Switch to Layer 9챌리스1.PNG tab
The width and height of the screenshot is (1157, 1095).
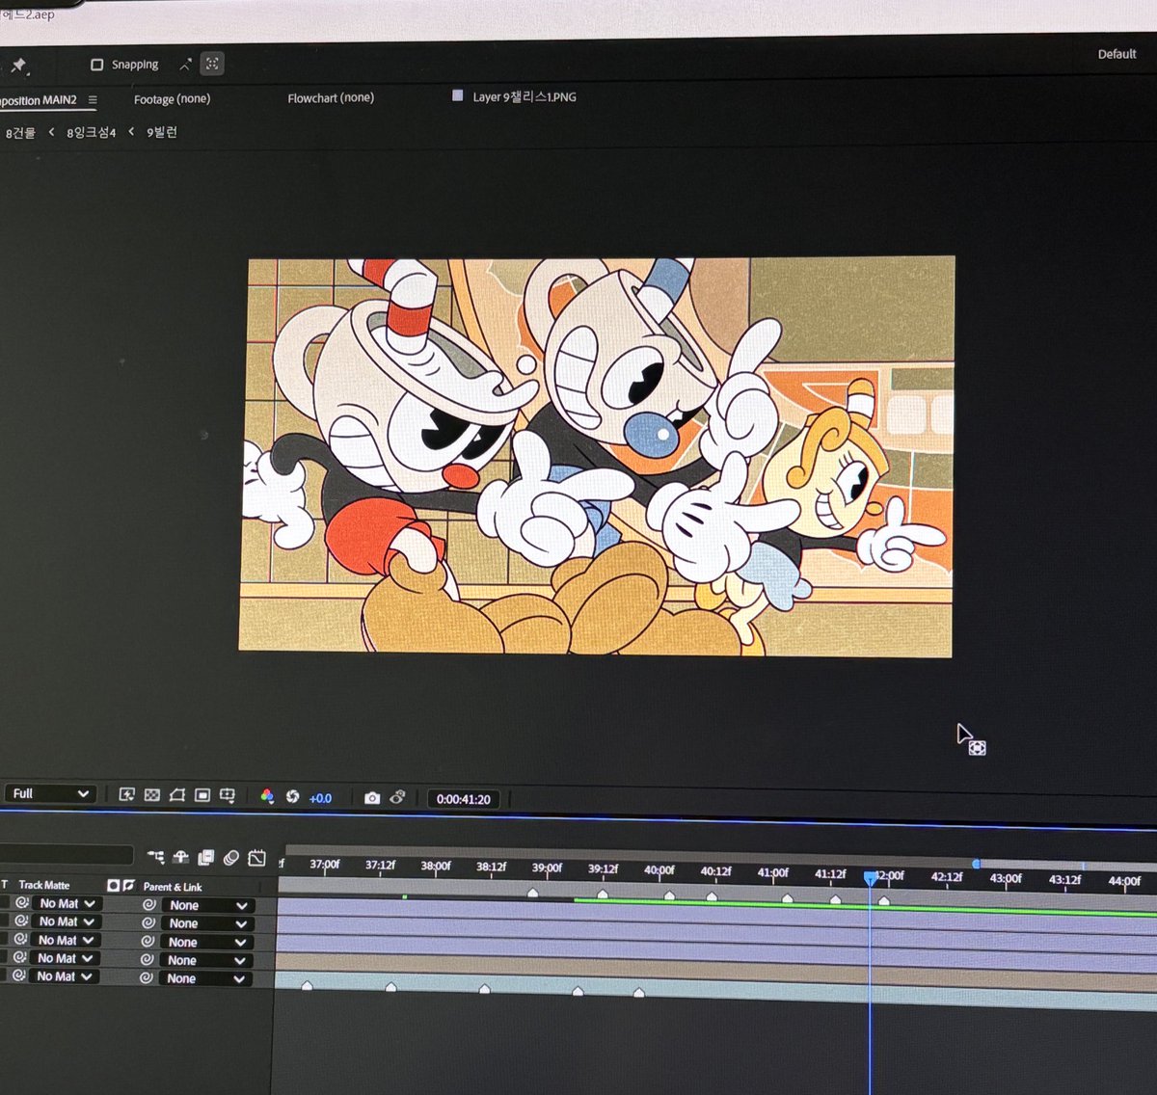click(524, 96)
